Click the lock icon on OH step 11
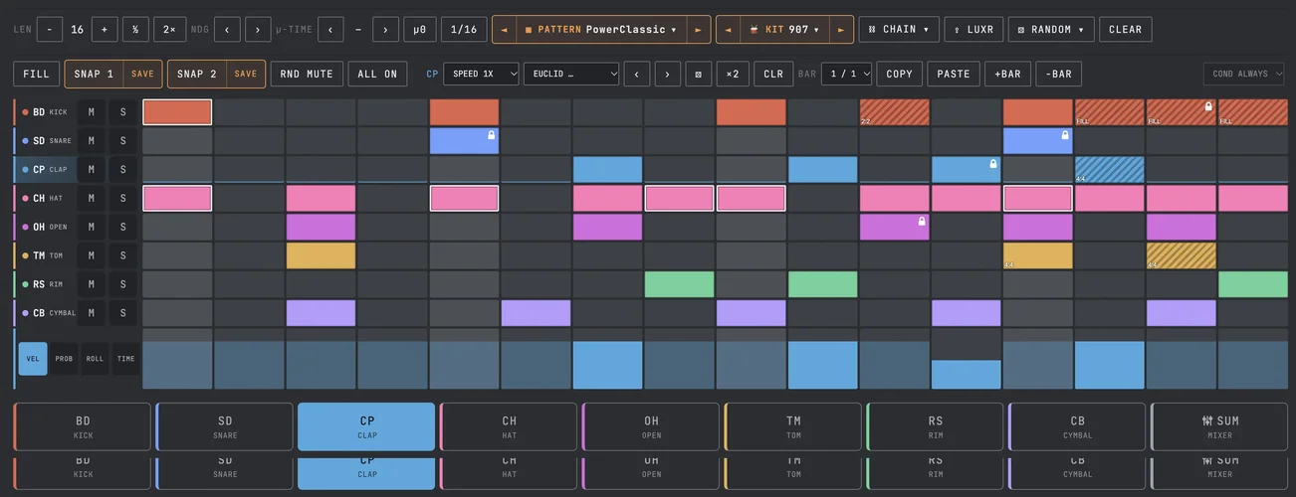 pyautogui.click(x=921, y=221)
